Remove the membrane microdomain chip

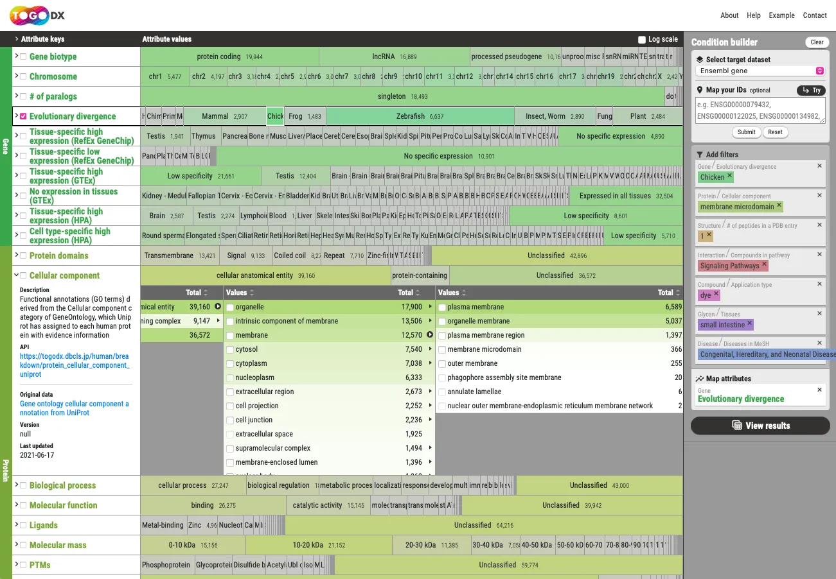[779, 206]
